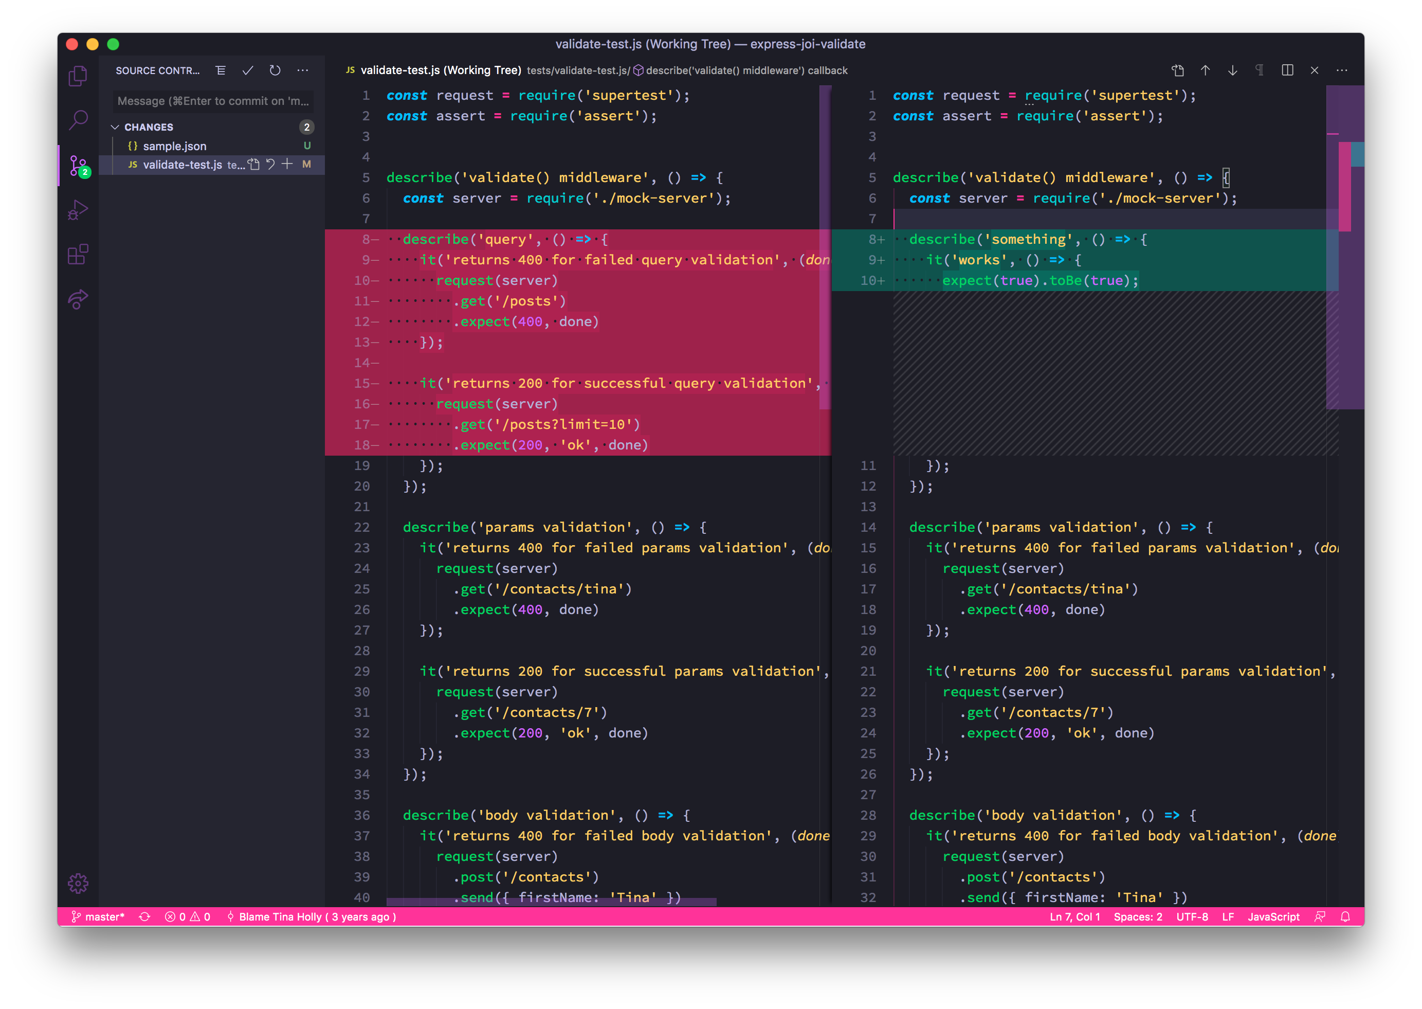Select sample.json in the changes list

pos(174,146)
